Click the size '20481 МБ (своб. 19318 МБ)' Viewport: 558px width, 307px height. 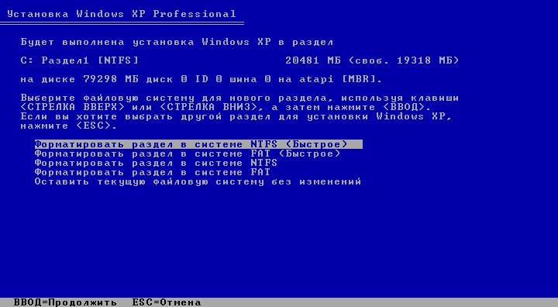click(x=372, y=60)
